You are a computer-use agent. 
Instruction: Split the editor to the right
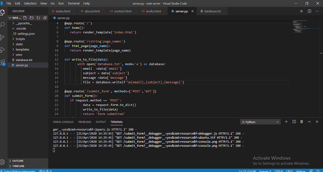(310, 11)
